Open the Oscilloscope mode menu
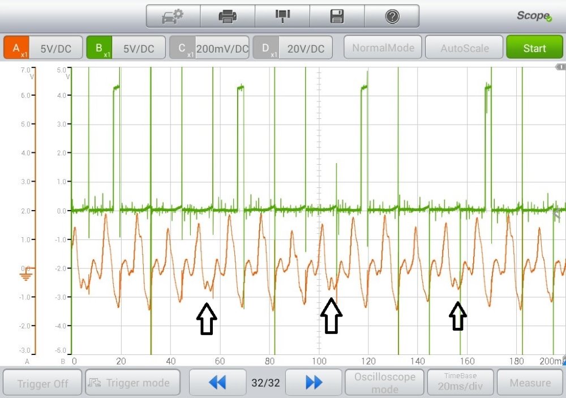566x398 pixels. pyautogui.click(x=384, y=383)
